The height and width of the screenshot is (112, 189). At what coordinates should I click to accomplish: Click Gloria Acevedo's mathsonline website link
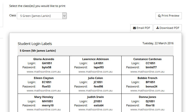(44, 72)
